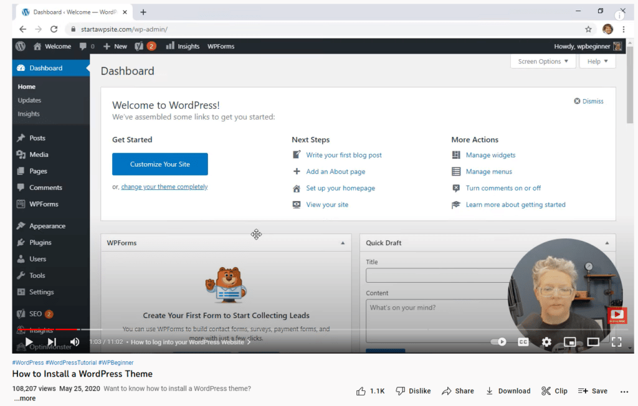Follow change your theme completely link

click(x=164, y=187)
